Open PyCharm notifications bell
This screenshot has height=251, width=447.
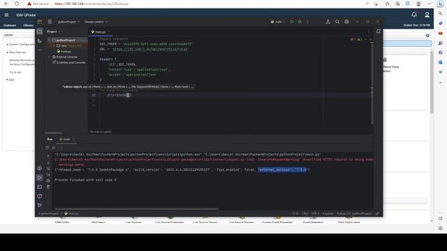pyautogui.click(x=379, y=31)
